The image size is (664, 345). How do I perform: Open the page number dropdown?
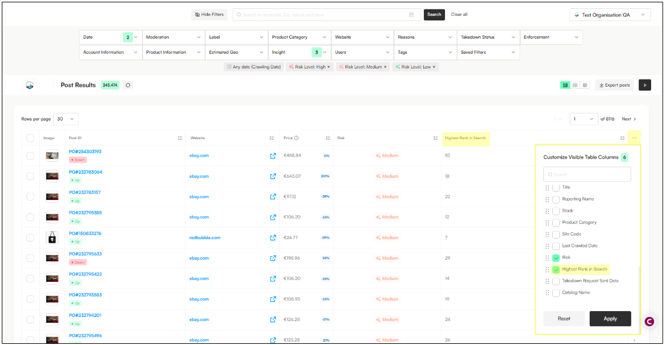(584, 119)
